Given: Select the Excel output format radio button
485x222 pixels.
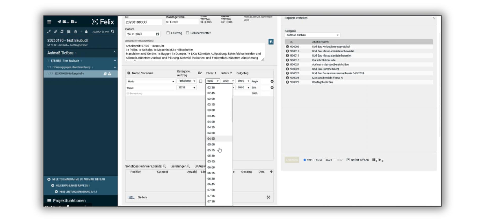Looking at the screenshot, I should [x=314, y=160].
